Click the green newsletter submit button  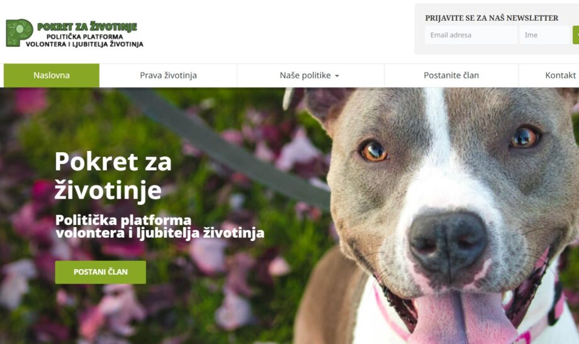pos(576,35)
